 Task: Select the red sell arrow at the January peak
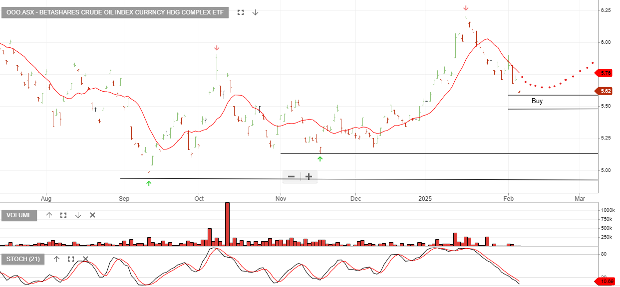(x=466, y=7)
